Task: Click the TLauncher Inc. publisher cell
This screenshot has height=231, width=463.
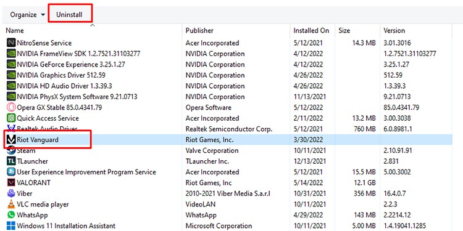Action: (207, 161)
